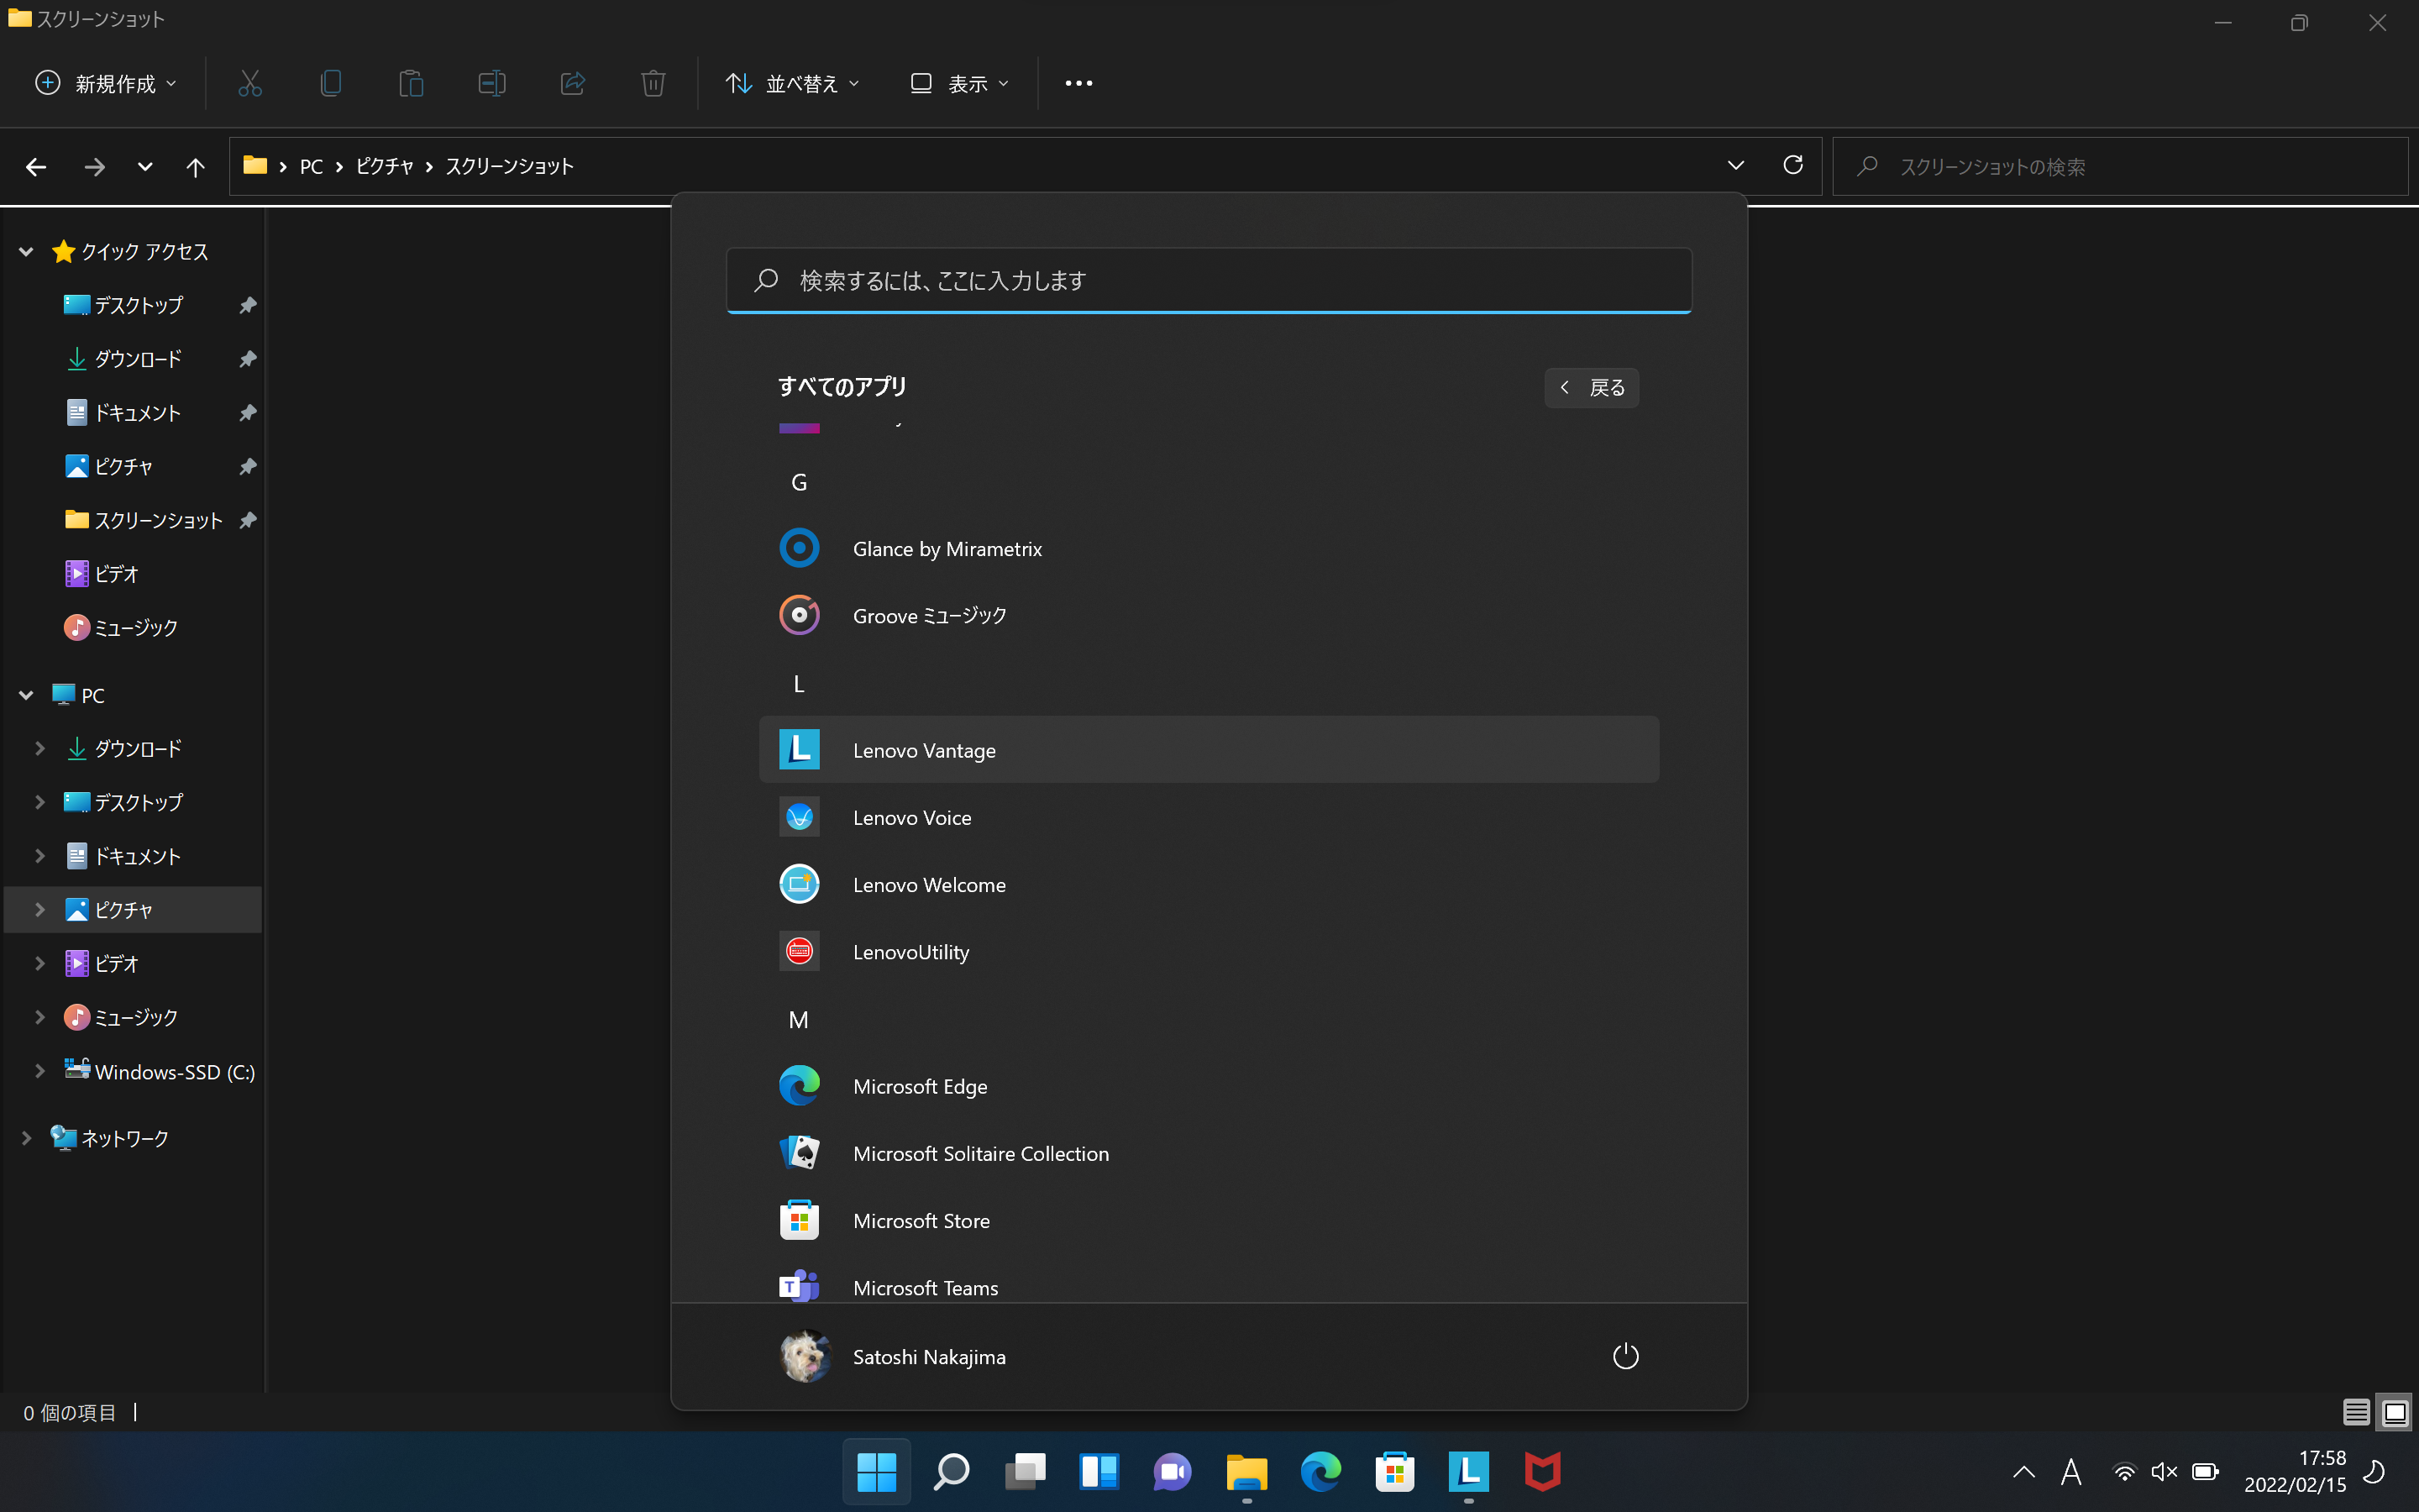Viewport: 2419px width, 1512px height.
Task: Click the Share icon in toolbar
Action: click(573, 83)
